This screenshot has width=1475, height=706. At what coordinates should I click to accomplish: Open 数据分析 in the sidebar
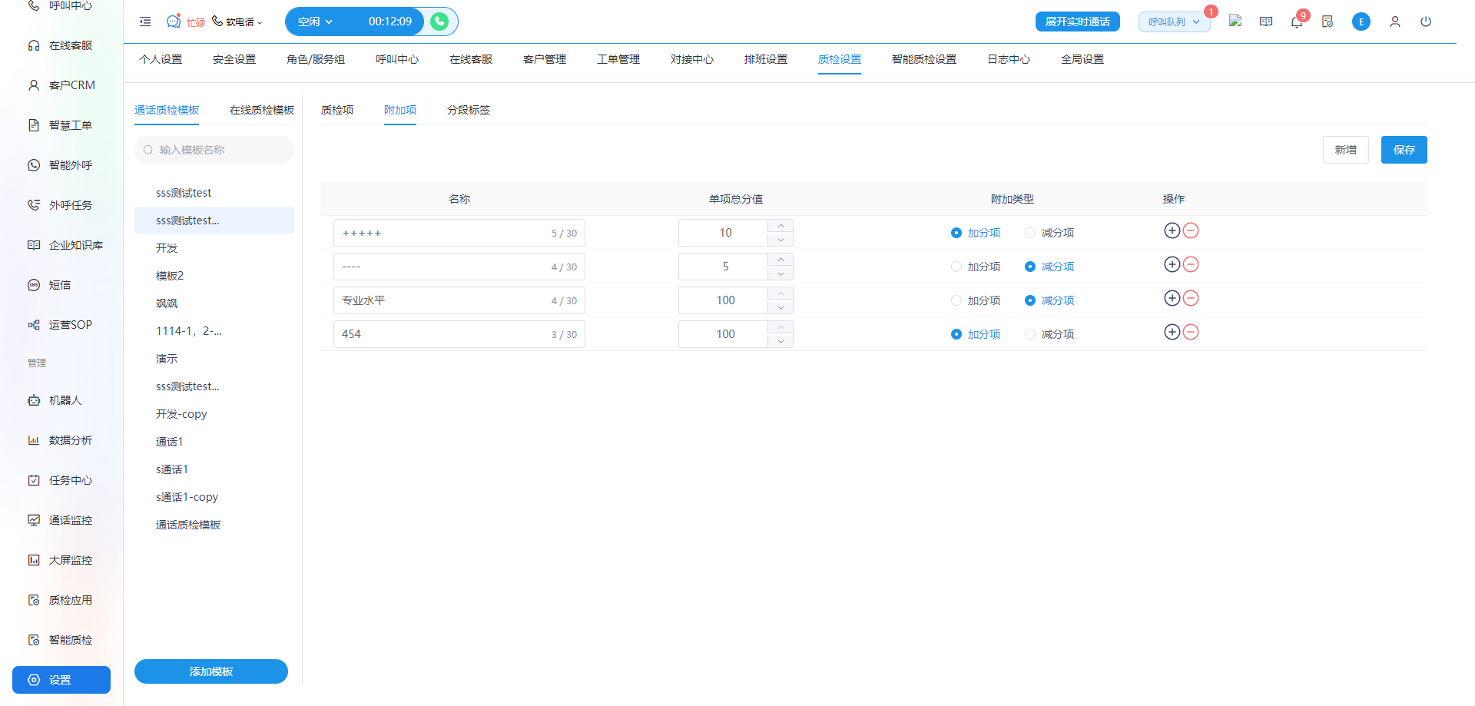click(61, 440)
